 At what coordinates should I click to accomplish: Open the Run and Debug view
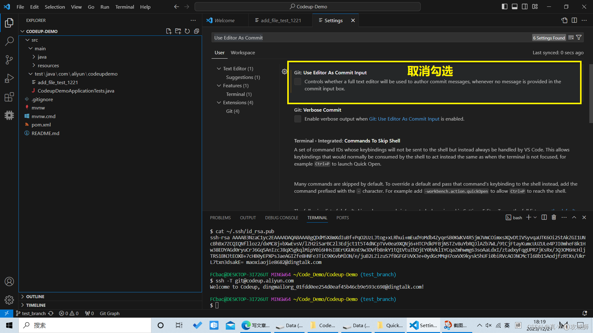[x=9, y=78]
